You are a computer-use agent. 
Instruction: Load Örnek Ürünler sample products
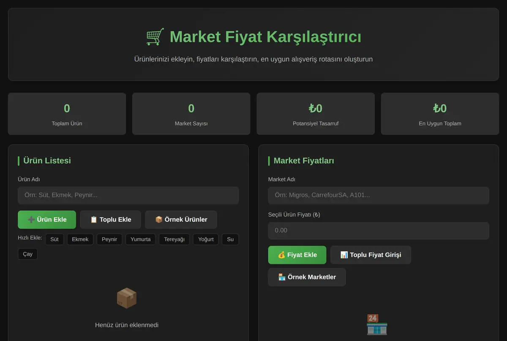coord(181,220)
